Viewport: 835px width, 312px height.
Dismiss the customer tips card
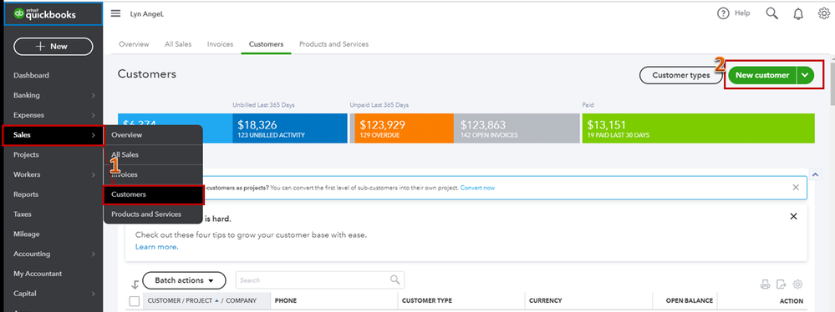coord(793,216)
